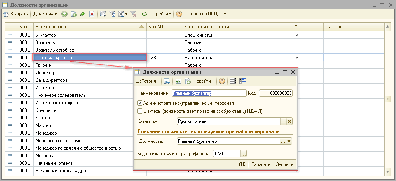The height and width of the screenshot is (181, 396).
Task: Click the red X delete-mark icon
Action: pos(92,14)
